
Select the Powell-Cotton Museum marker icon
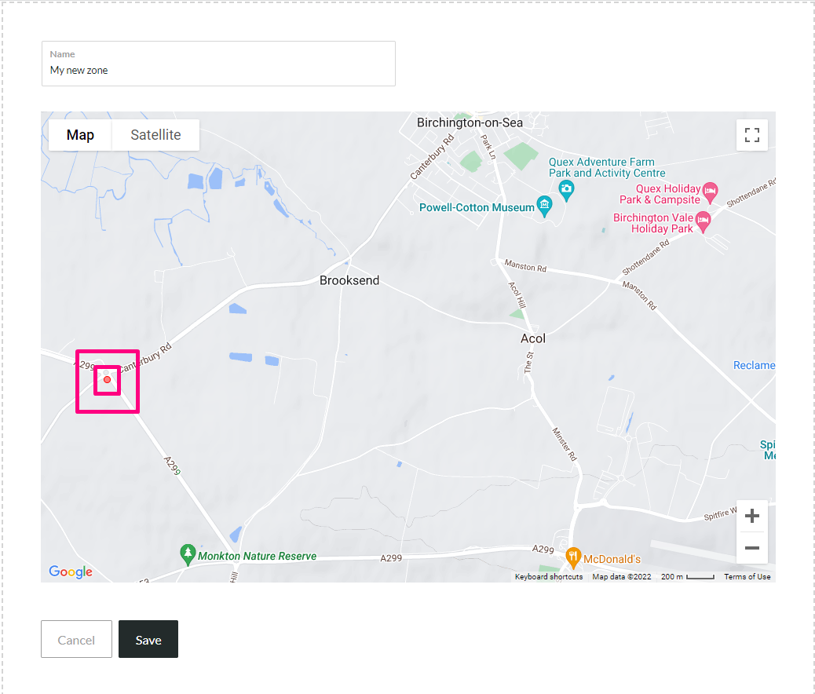(x=544, y=206)
